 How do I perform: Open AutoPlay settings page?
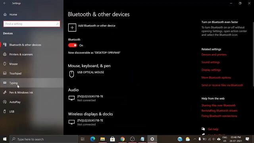point(32,102)
